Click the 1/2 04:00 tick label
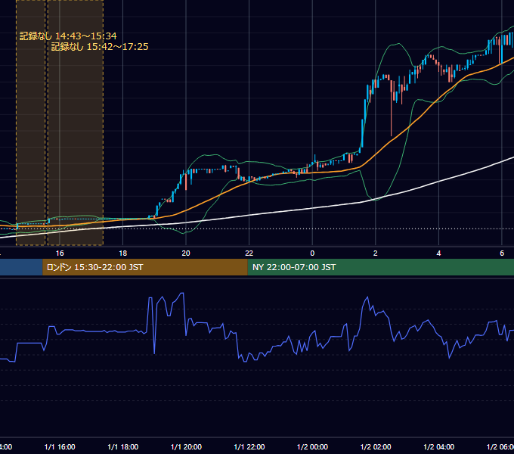Image resolution: width=514 pixels, height=454 pixels. pos(439,447)
